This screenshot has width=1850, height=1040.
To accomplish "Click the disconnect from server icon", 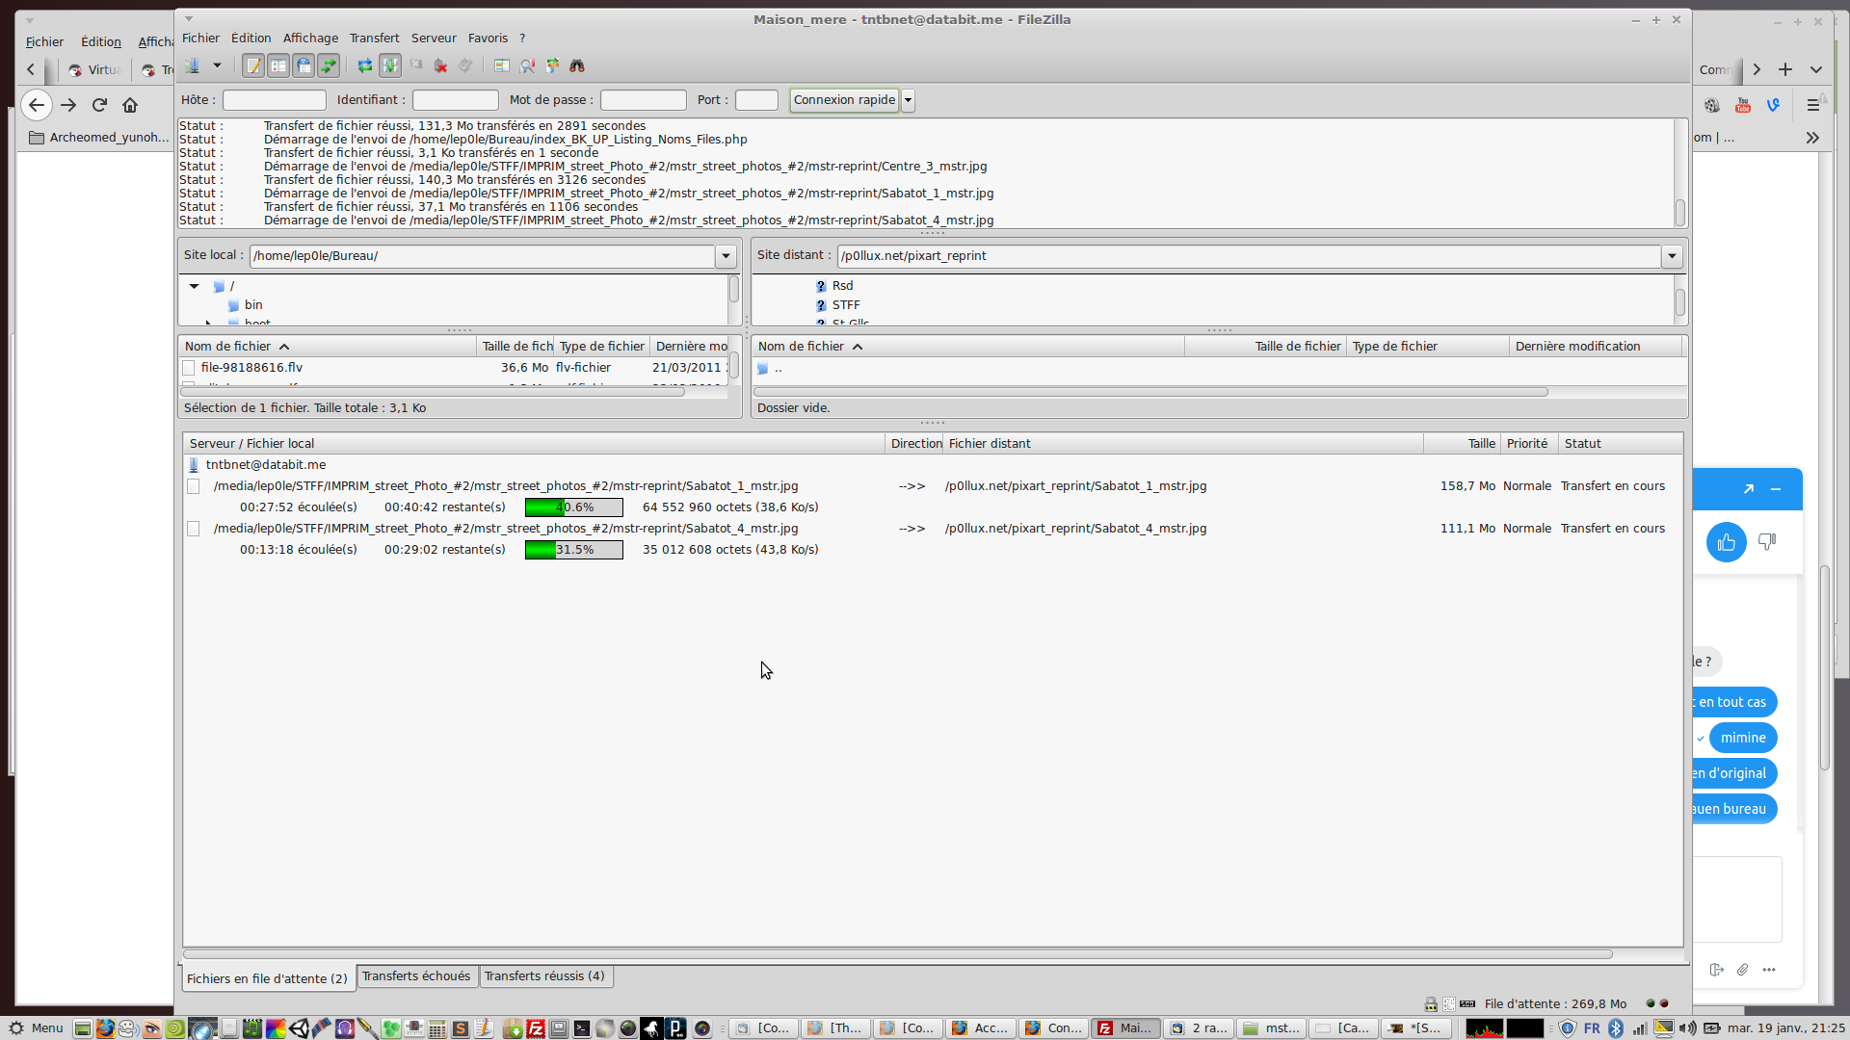I will (440, 65).
